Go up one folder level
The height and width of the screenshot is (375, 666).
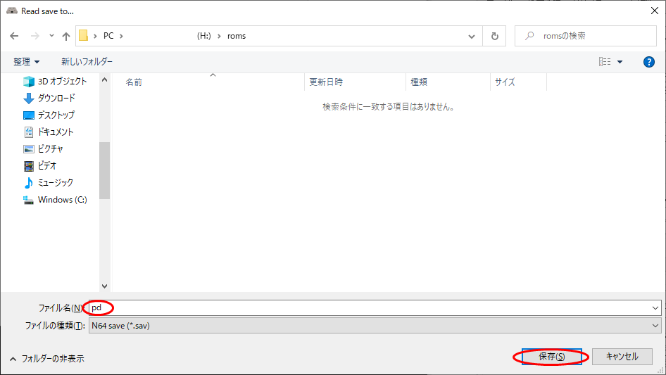(66, 36)
